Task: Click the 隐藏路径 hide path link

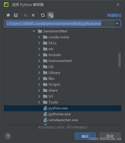Action: click(114, 15)
